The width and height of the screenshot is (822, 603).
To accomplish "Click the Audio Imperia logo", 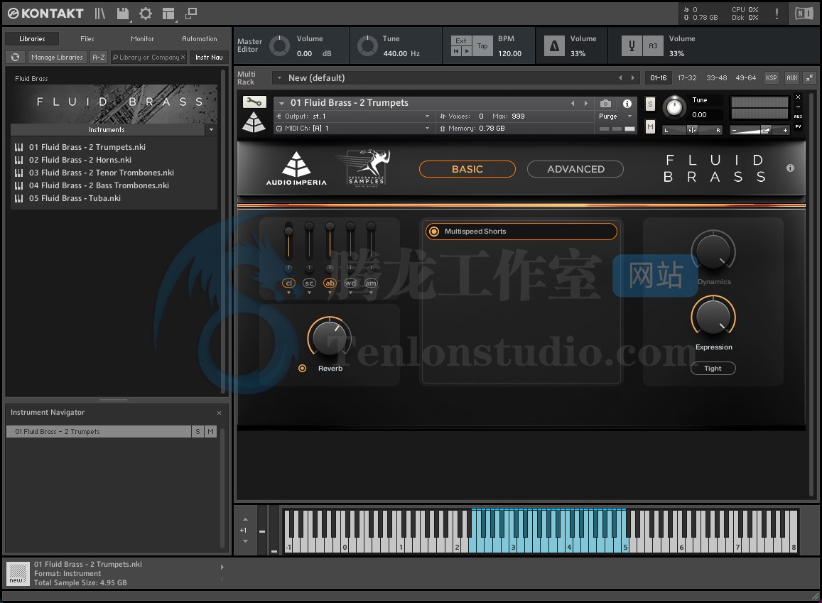I will point(296,169).
